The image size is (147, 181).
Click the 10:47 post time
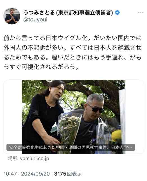(10, 174)
